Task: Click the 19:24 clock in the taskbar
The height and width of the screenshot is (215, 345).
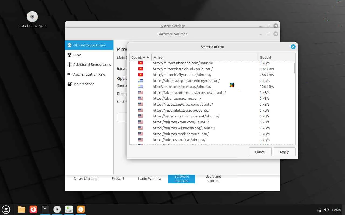Action: [x=336, y=210]
